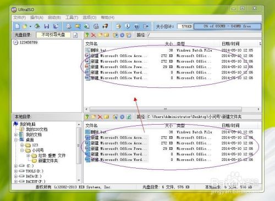Click the local path field C:\Users\Administrator\Desktop
275x201 pixels.
(204, 117)
